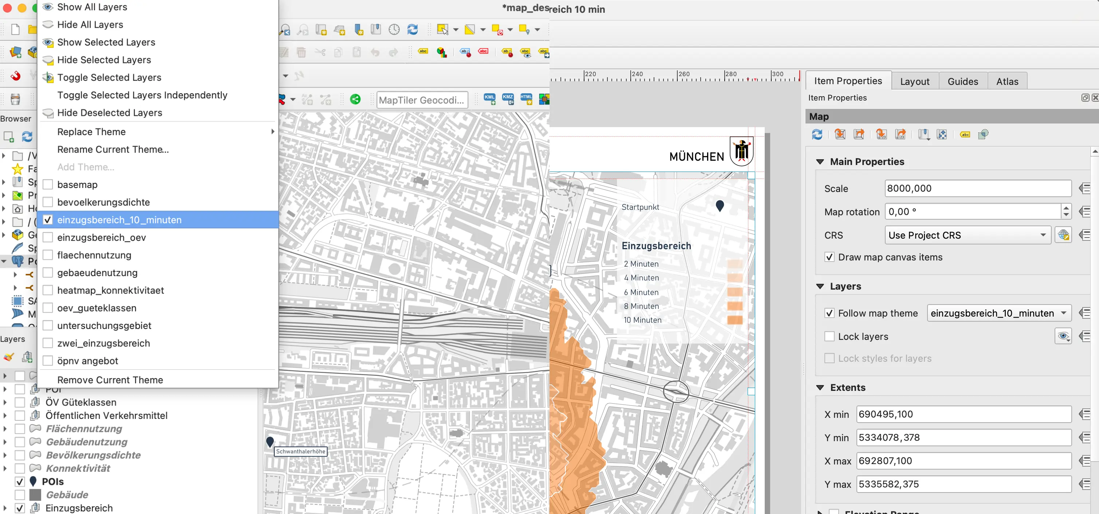Switch to the Guides tab

point(962,81)
